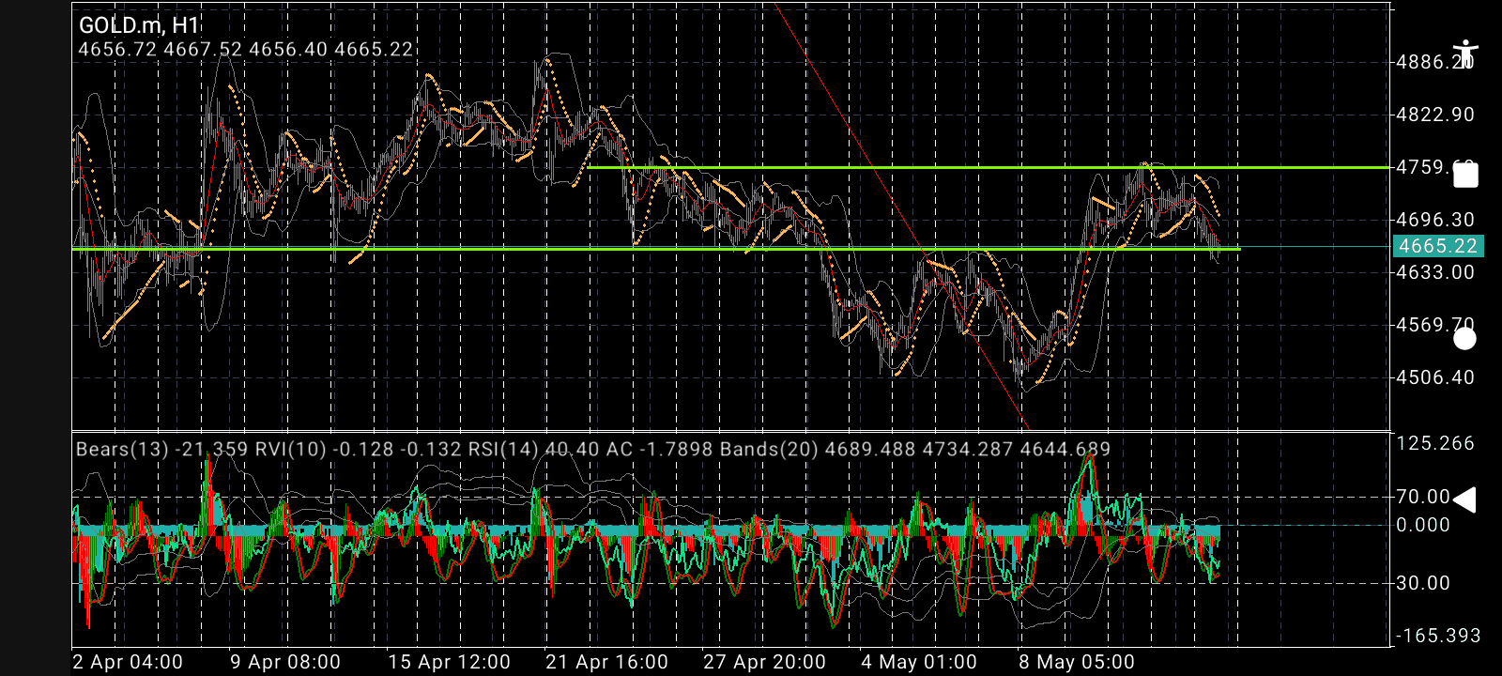Tap the RSI(14) 40.40 indicator label

(x=533, y=449)
